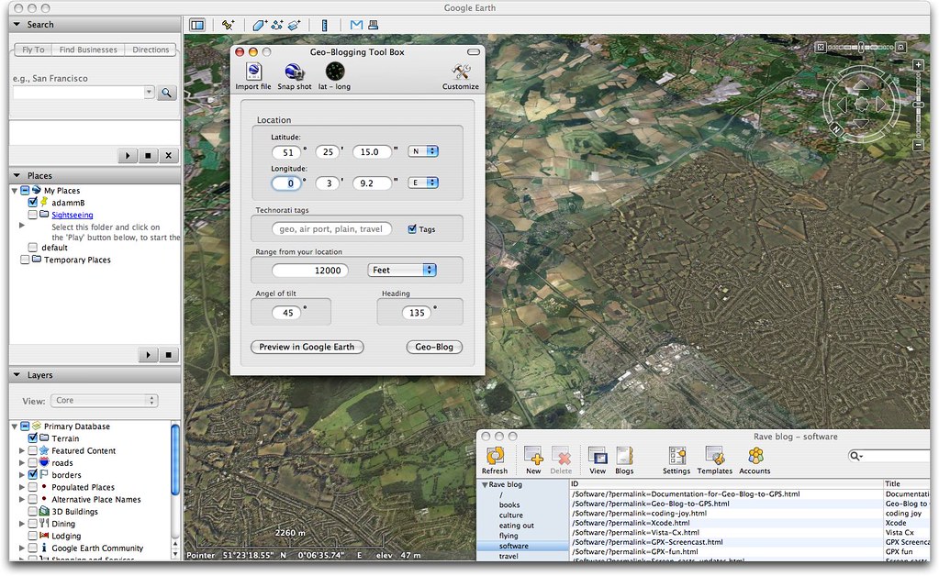Click the Places panel play button
The width and height of the screenshot is (939, 576).
coord(148,355)
